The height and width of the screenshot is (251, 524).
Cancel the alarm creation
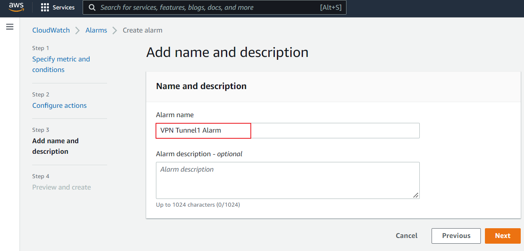pyautogui.click(x=406, y=236)
